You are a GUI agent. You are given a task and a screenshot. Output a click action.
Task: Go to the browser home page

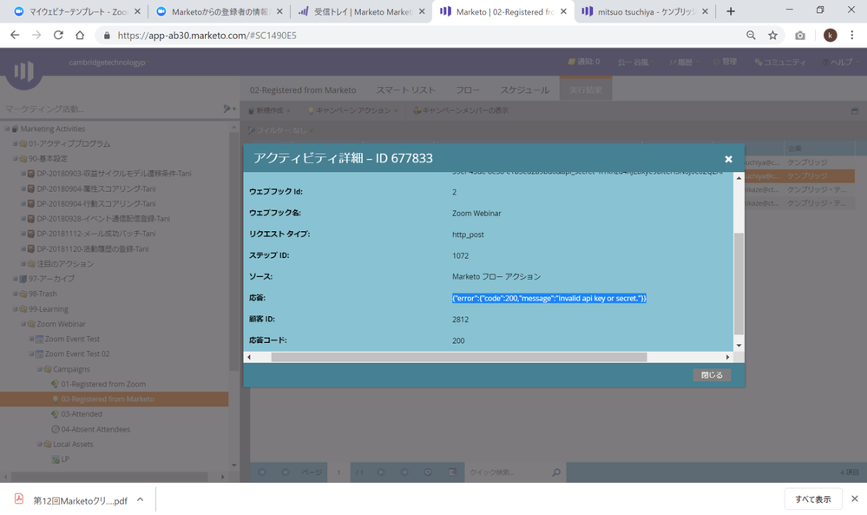point(80,35)
